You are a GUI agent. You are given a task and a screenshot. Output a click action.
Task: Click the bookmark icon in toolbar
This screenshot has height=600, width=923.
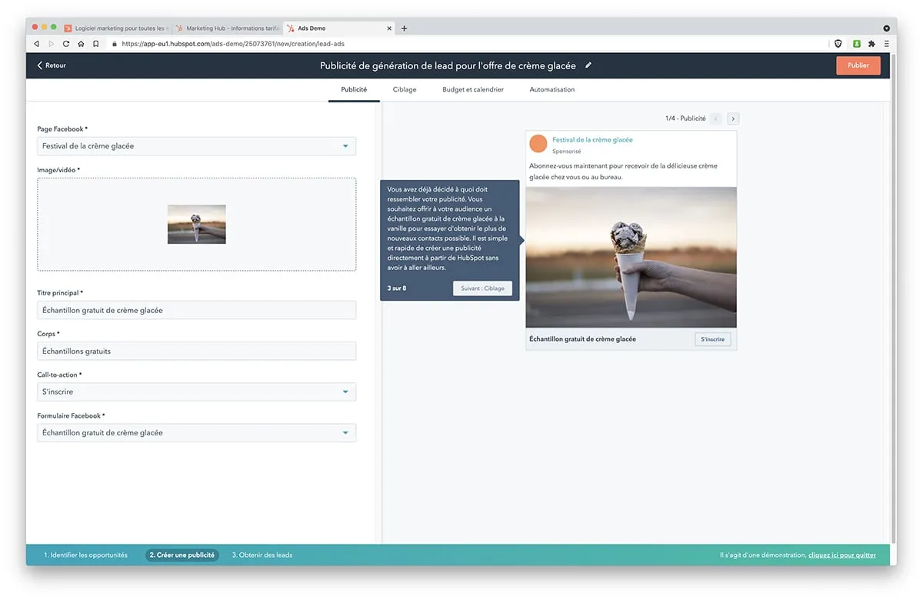point(95,44)
